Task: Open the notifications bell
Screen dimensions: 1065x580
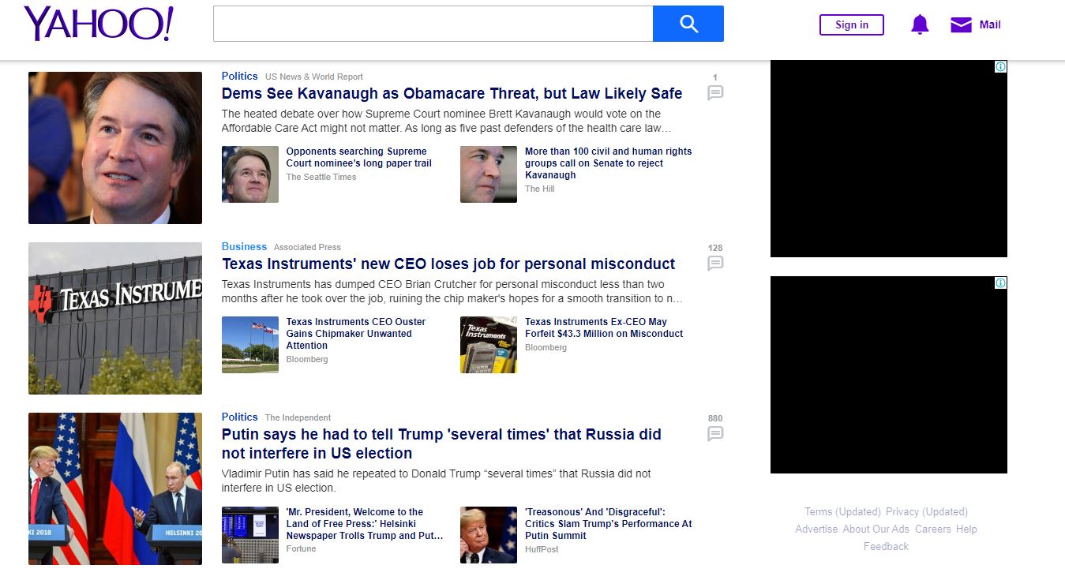Action: coord(920,24)
